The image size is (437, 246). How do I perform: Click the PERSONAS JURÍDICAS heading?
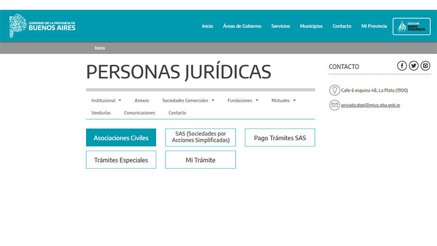click(x=179, y=72)
